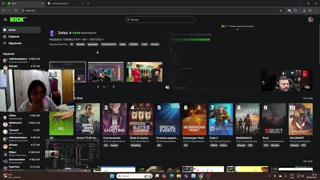Screen dimensions: 320x180
Task: Select the zelika tag
Action: point(122,44)
